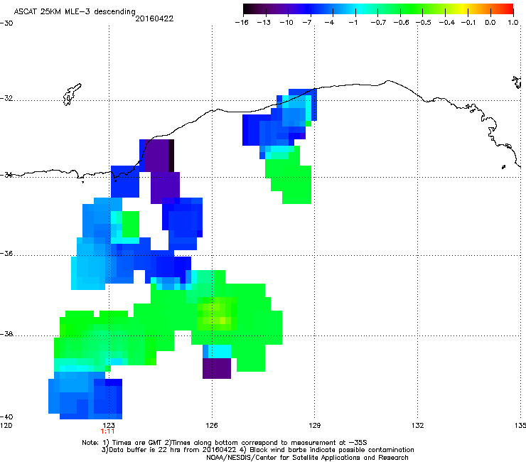
Task: Click the color bar label -16
Action: tap(242, 23)
